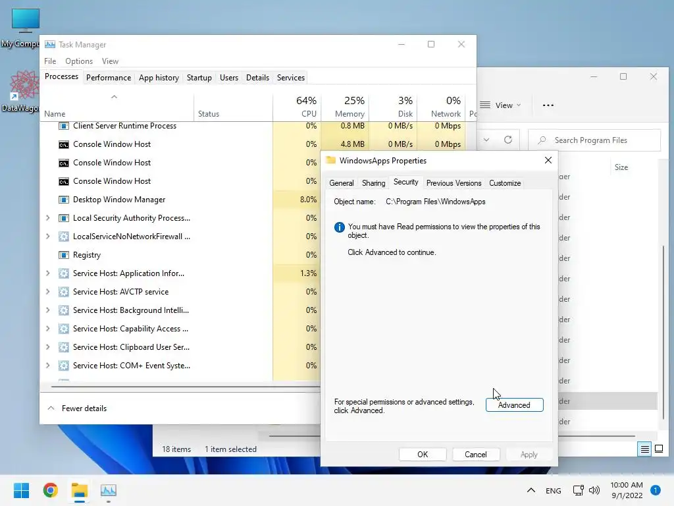Expand Service Host: Clipboard User Service row
674x506 pixels.
pyautogui.click(x=47, y=347)
